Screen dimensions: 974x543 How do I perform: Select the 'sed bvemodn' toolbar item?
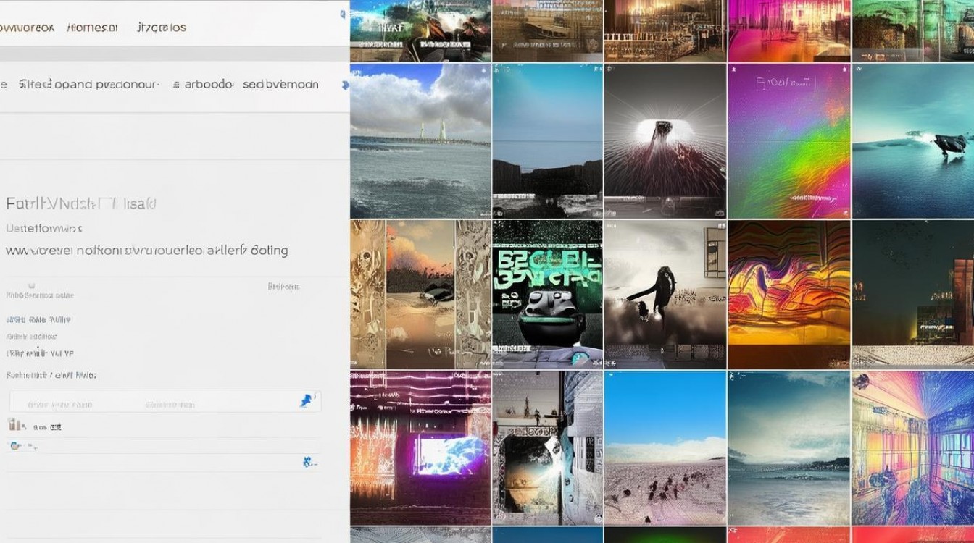[280, 85]
